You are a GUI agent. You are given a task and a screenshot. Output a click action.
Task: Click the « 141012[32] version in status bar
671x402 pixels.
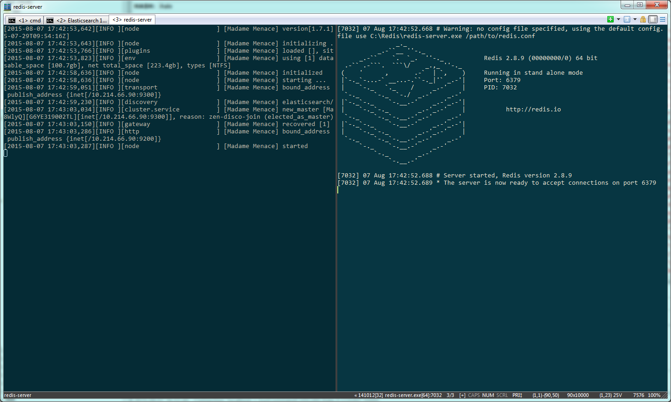pyautogui.click(x=368, y=395)
